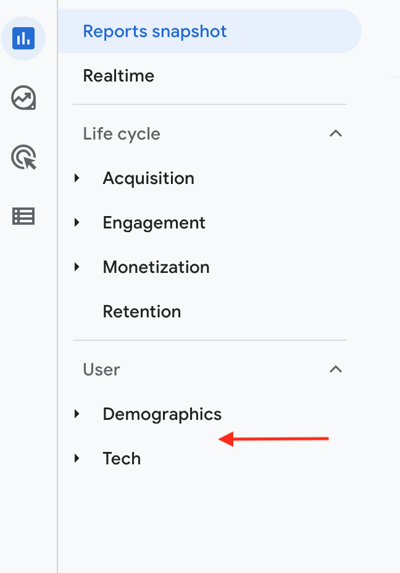
Task: Open the Realtime report
Action: click(119, 75)
